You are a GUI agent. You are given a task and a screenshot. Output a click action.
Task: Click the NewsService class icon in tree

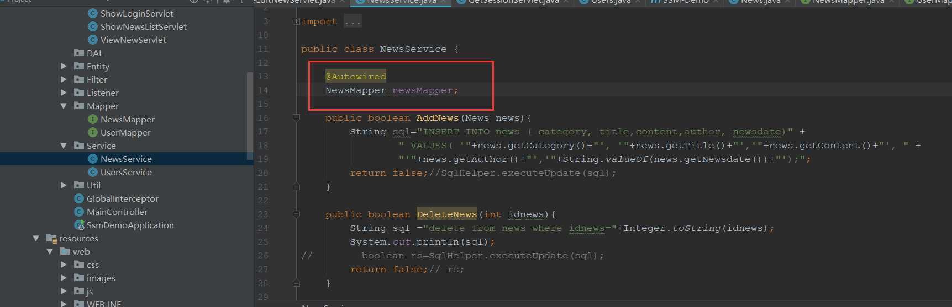pyautogui.click(x=93, y=159)
